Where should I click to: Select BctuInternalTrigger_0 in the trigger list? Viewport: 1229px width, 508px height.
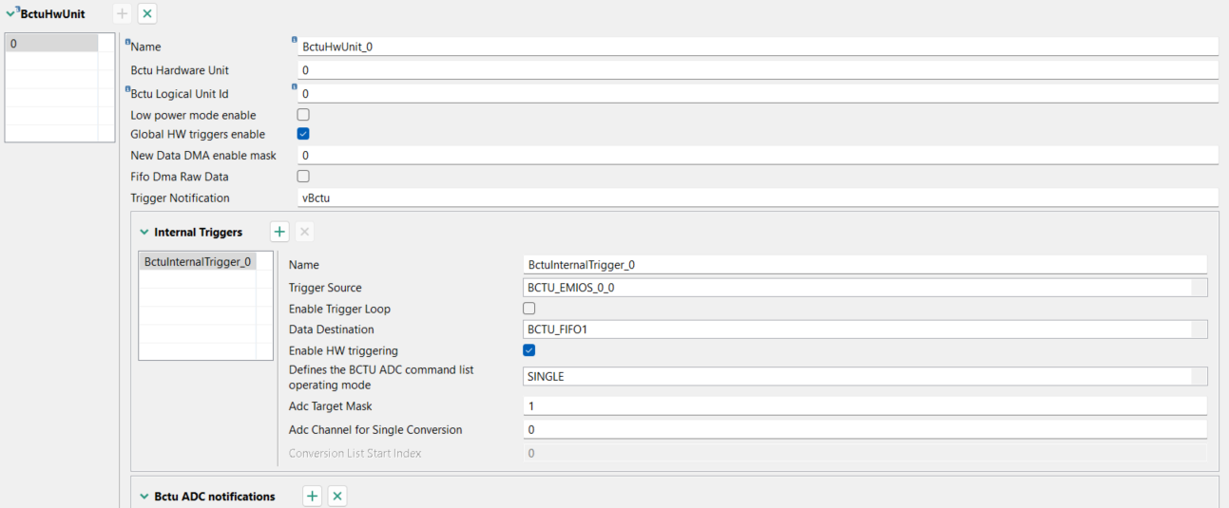(x=198, y=261)
